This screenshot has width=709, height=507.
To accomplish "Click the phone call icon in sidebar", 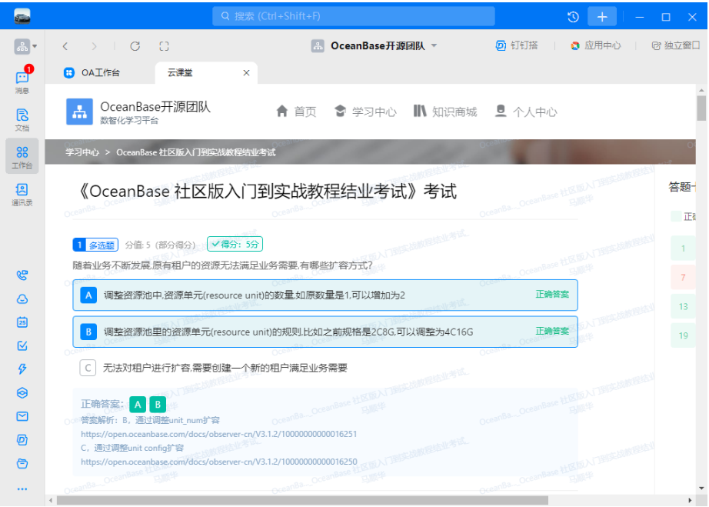I will [x=22, y=275].
